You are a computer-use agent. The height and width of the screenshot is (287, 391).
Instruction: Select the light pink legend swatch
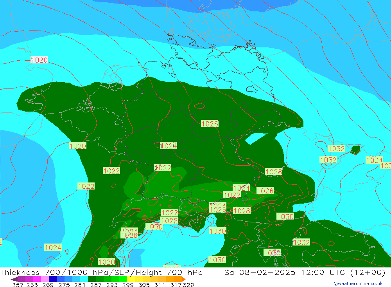[45, 279]
